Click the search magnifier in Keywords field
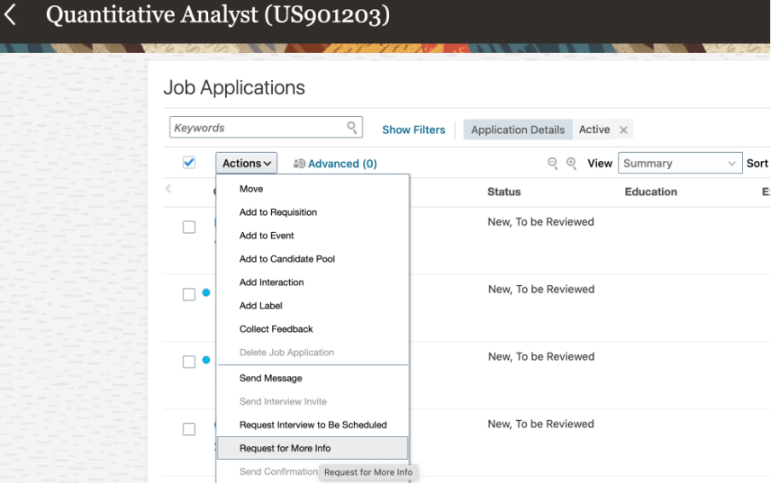The width and height of the screenshot is (771, 483). (x=352, y=128)
